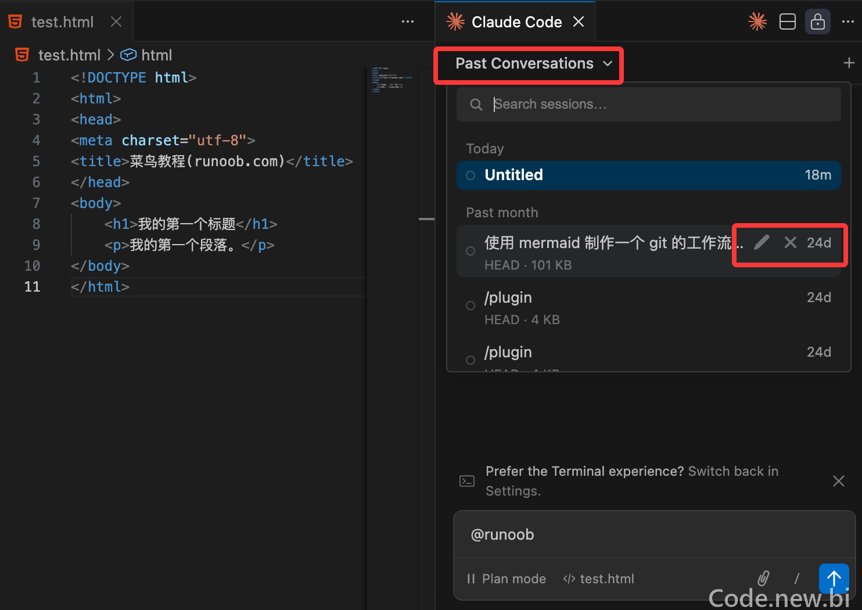The height and width of the screenshot is (610, 862).
Task: Click Switch back in Settings link
Action: [632, 481]
